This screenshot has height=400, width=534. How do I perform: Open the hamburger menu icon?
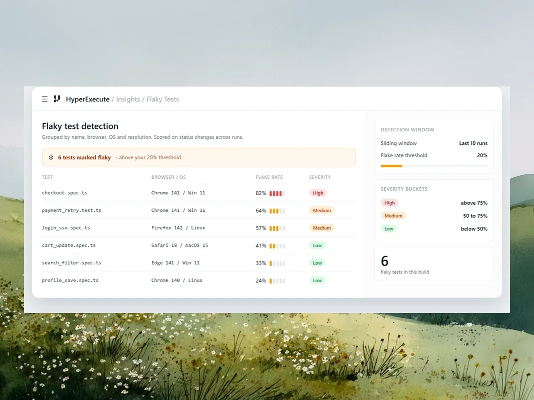pos(44,99)
